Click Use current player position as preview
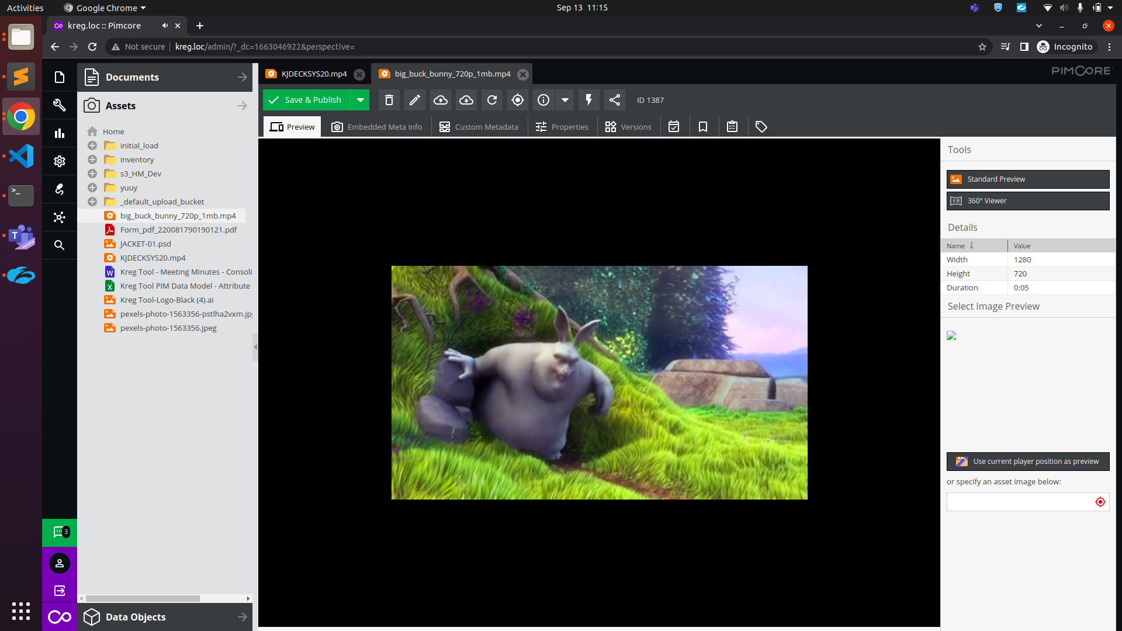 (x=1027, y=461)
